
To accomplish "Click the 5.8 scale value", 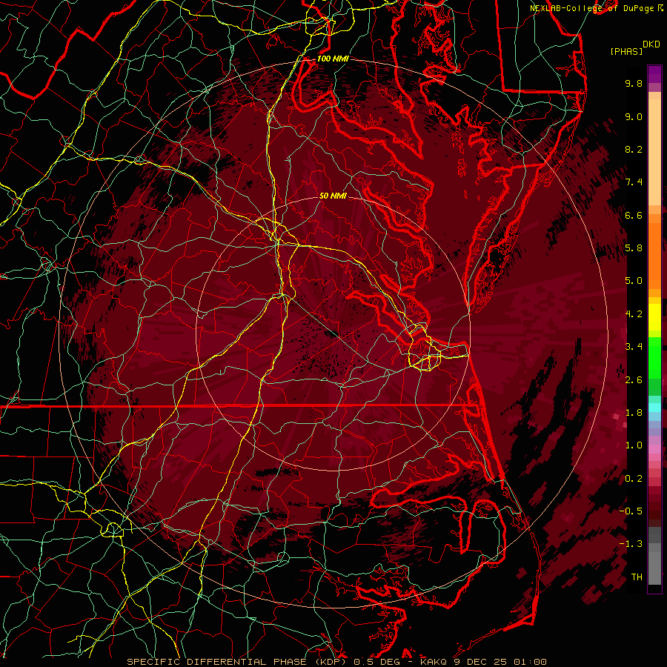I will coord(634,248).
